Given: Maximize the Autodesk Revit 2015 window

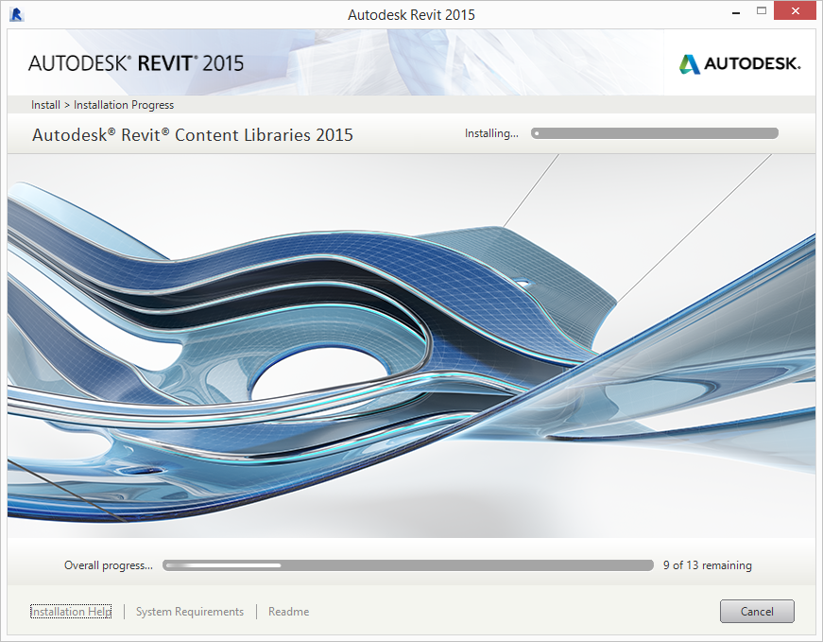Looking at the screenshot, I should click(762, 11).
